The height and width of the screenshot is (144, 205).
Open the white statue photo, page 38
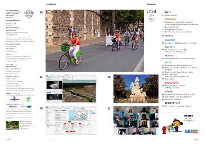point(136,89)
